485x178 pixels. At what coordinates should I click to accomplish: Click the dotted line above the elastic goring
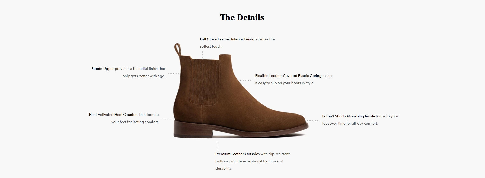tap(202, 55)
